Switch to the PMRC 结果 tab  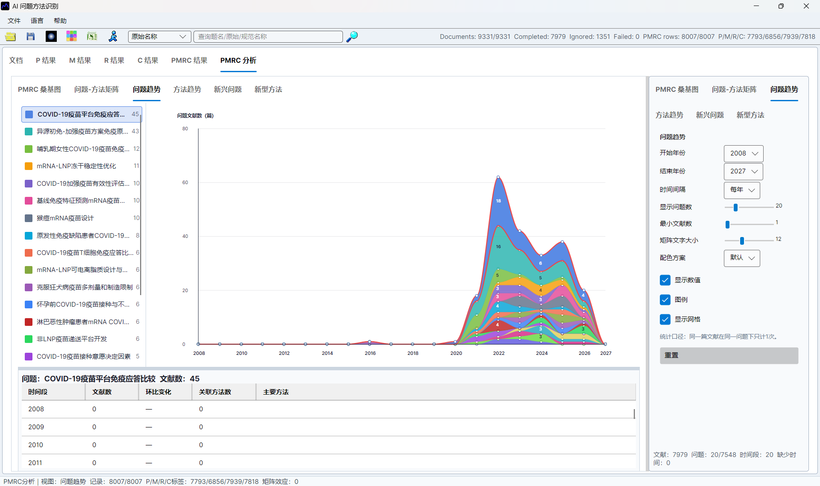tap(189, 61)
